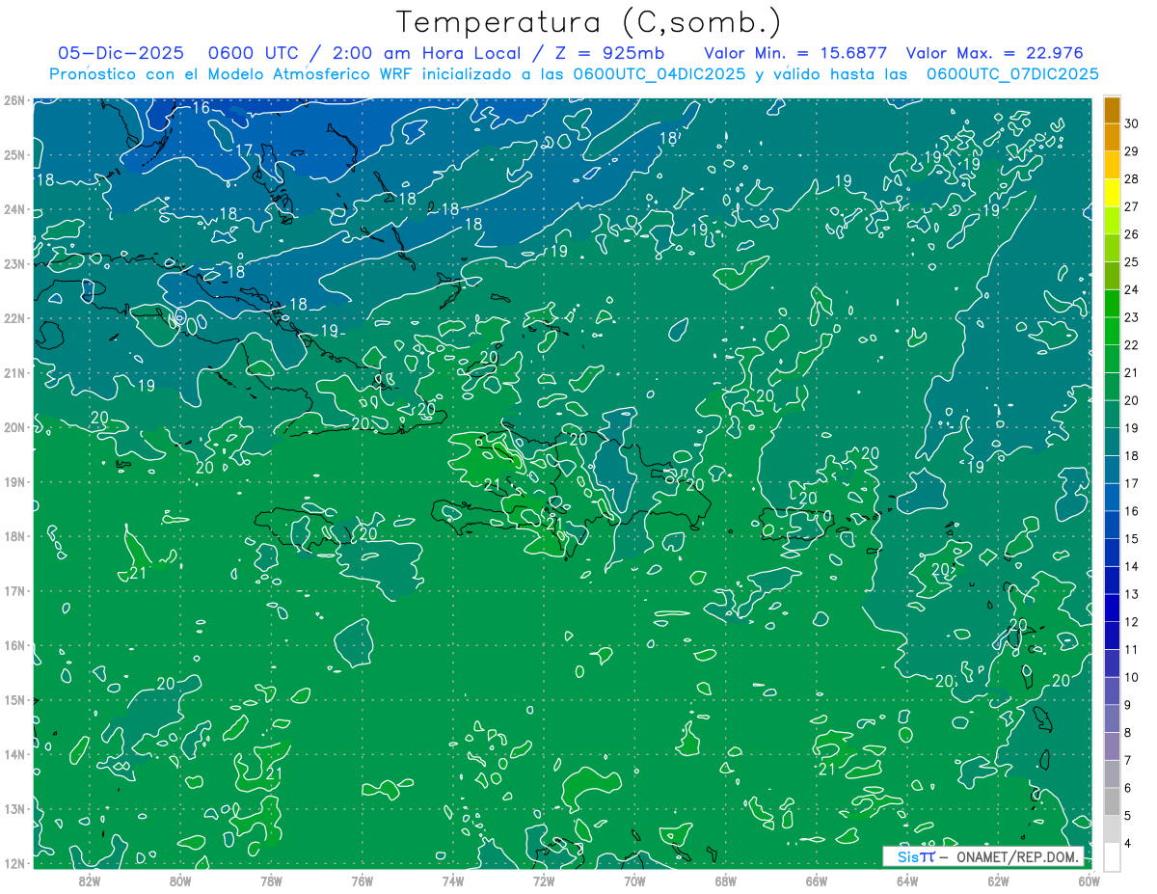The width and height of the screenshot is (1157, 894).
Task: Click the 'Temperatura (C,somb.)' title
Action: (588, 23)
